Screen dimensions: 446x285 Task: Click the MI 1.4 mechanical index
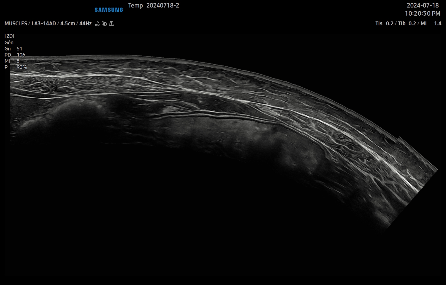431,24
